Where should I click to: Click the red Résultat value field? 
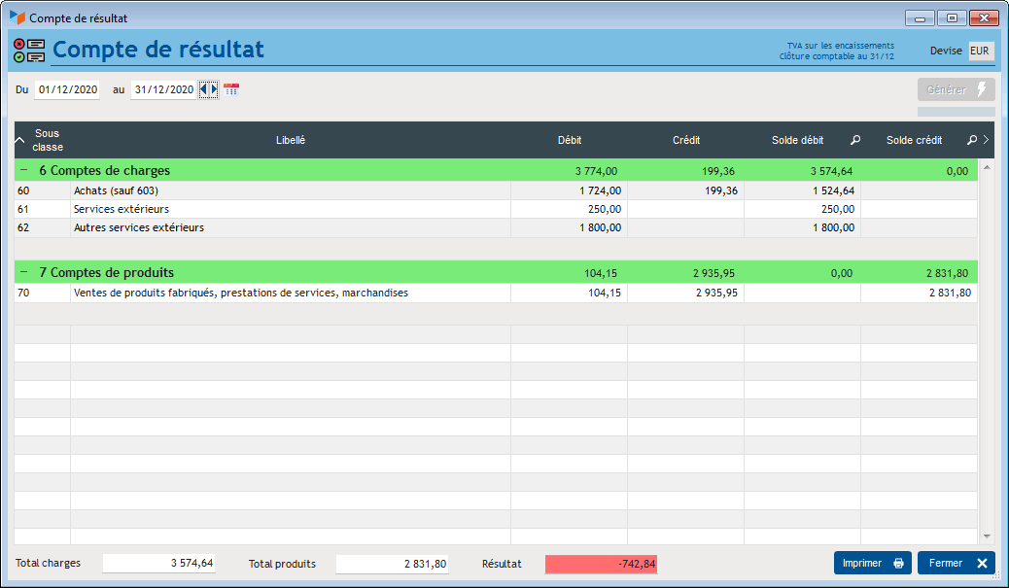(601, 564)
